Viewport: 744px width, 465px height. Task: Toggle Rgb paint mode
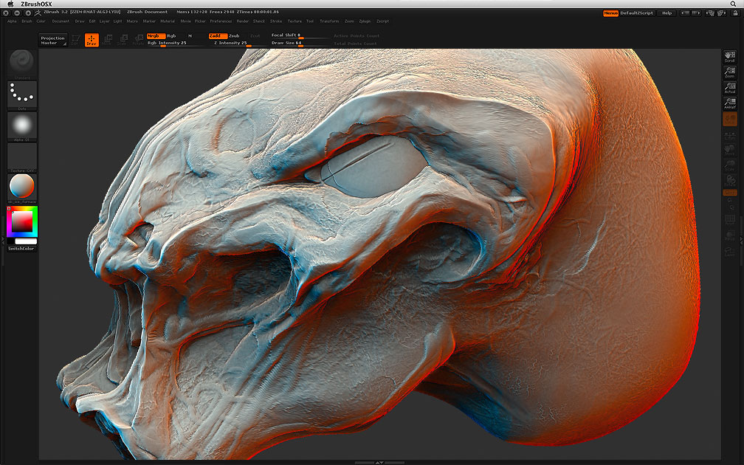[171, 36]
